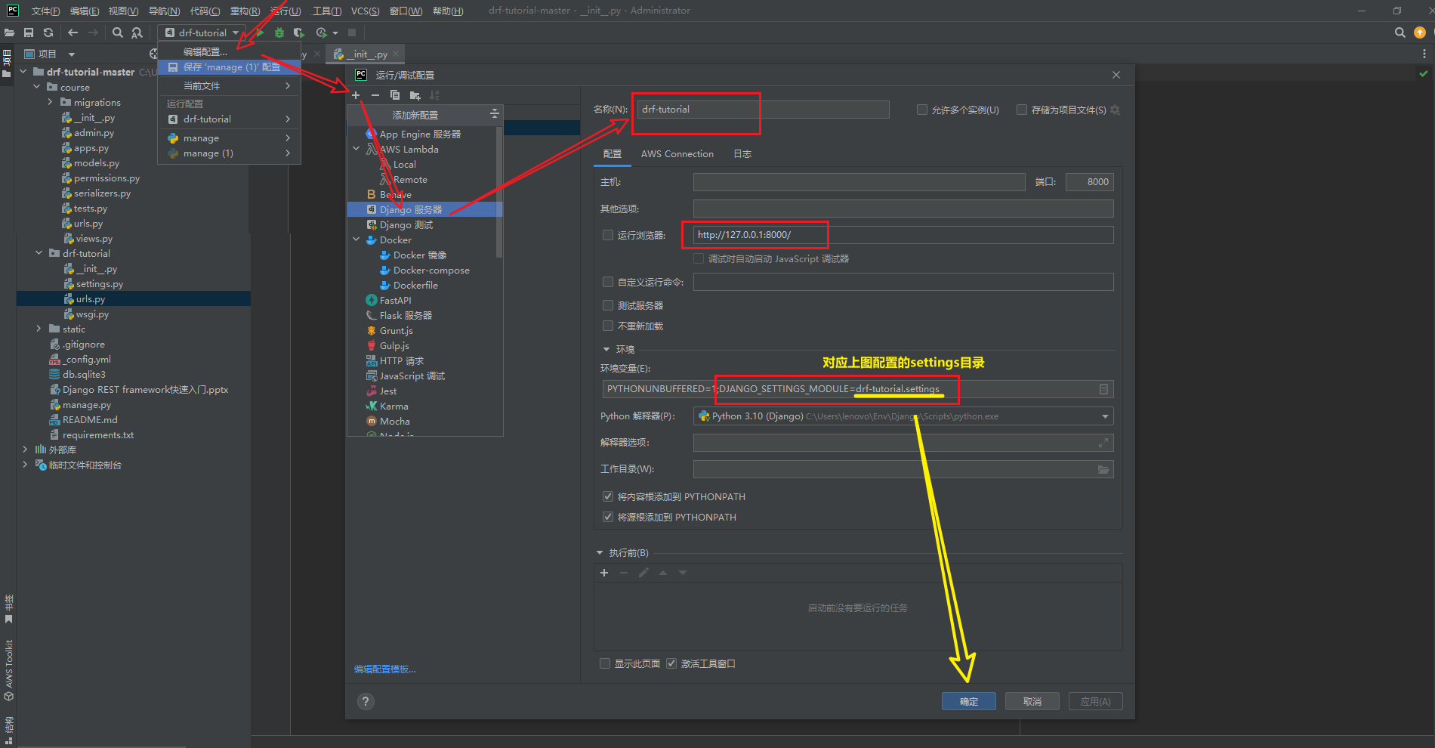Image resolution: width=1435 pixels, height=748 pixels.
Task: Click the Back navigation arrow
Action: 73,32
